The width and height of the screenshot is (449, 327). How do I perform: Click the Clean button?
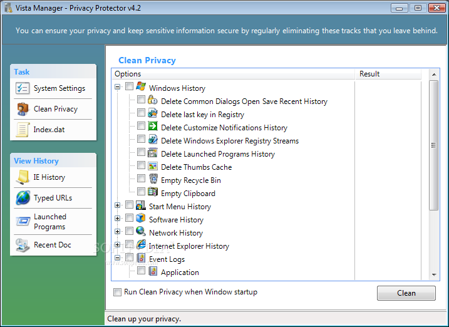click(x=406, y=293)
